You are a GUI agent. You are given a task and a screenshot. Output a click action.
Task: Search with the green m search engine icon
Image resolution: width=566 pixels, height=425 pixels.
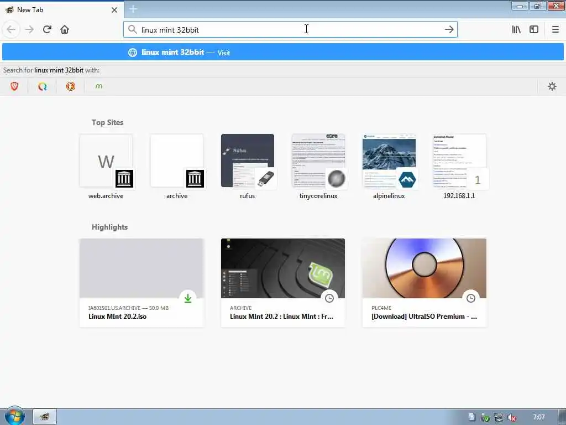pos(99,86)
